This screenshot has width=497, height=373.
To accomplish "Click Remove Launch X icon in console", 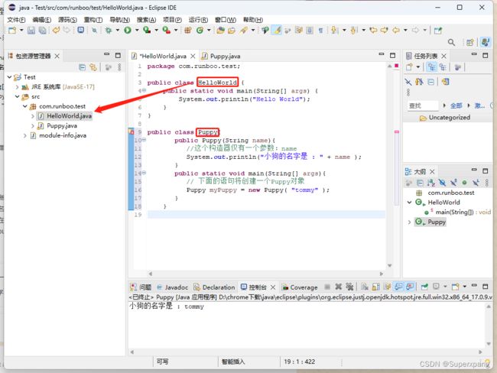I will [x=339, y=287].
